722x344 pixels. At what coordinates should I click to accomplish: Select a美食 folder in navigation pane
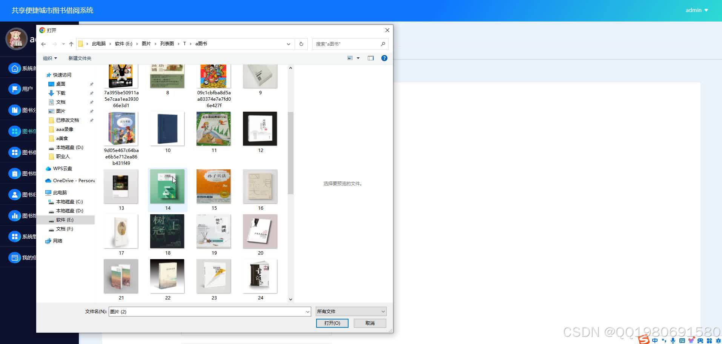61,138
